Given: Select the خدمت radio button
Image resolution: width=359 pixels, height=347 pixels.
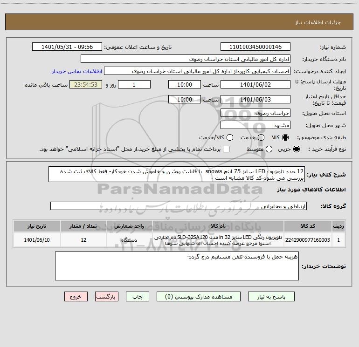Looking at the screenshot, I should [261, 137].
